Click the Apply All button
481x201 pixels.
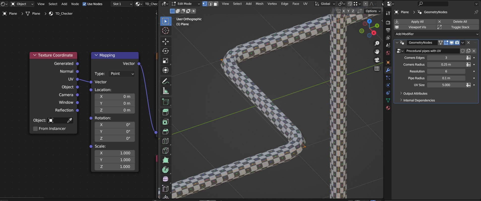pyautogui.click(x=417, y=22)
